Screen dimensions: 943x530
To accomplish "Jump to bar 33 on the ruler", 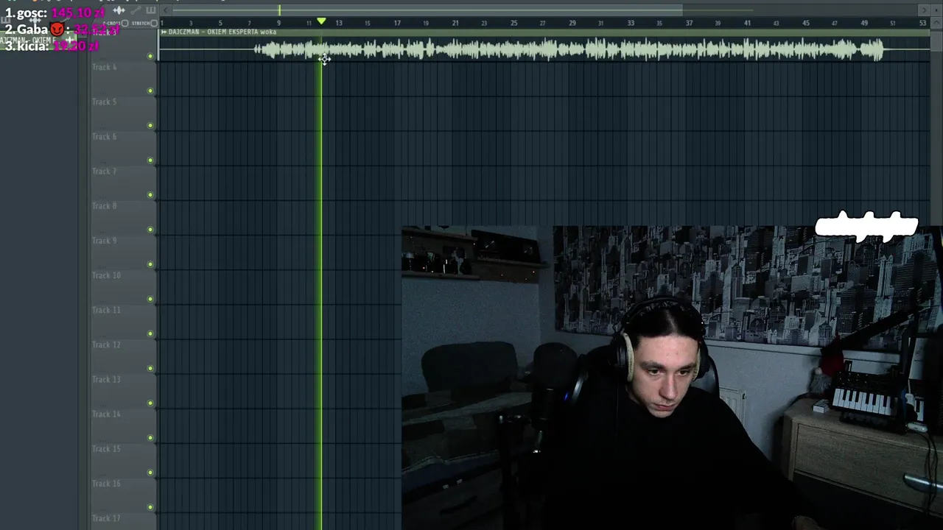I will click(630, 23).
